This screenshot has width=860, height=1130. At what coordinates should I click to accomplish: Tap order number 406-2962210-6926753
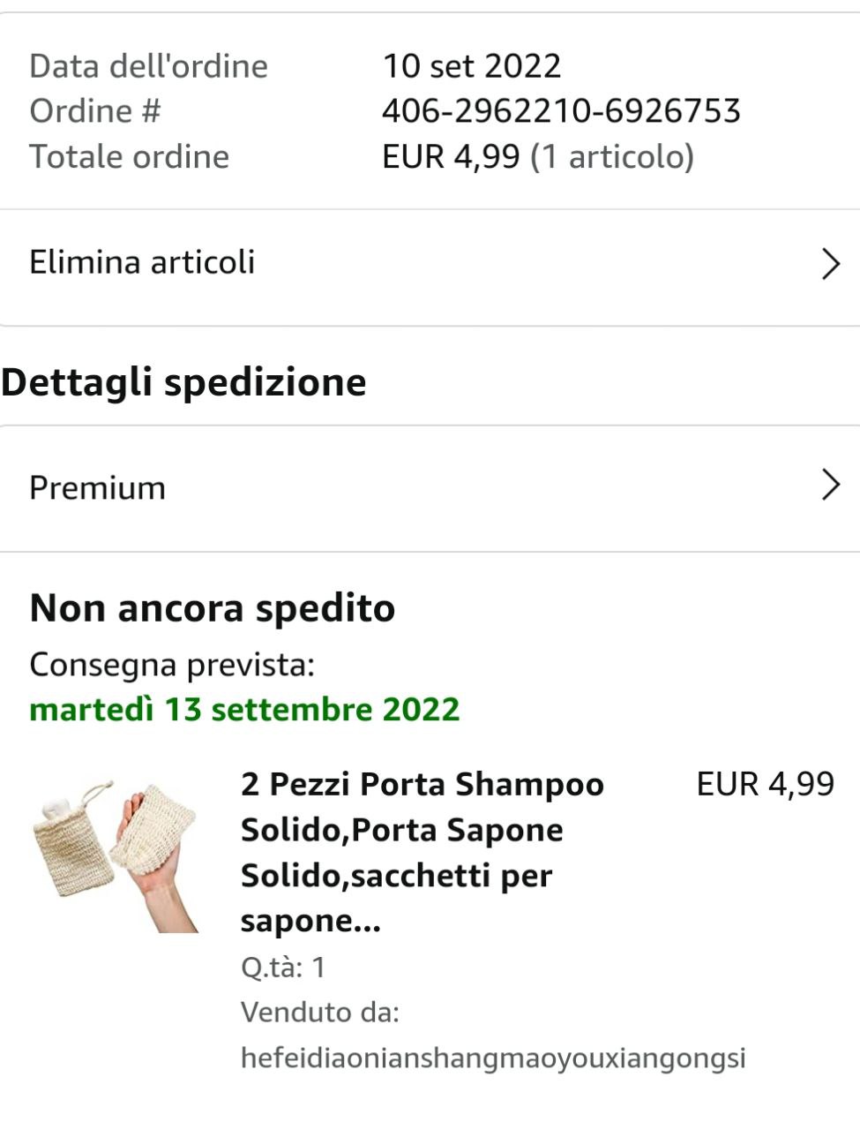[561, 111]
